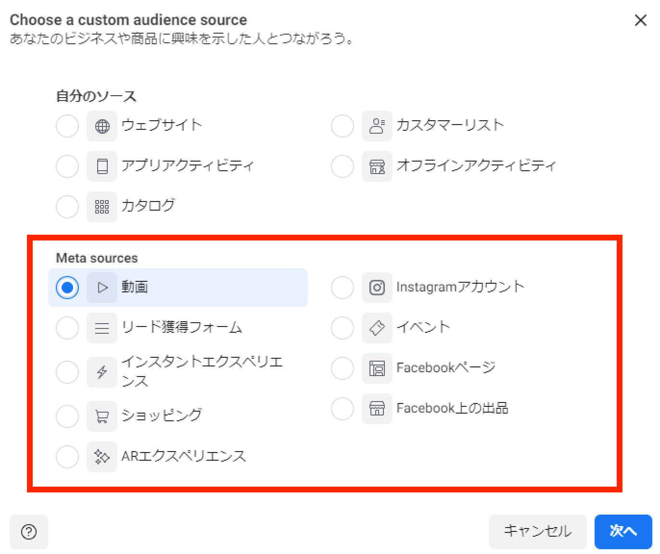Click the phone icon for アプリアクティビティ

102,166
